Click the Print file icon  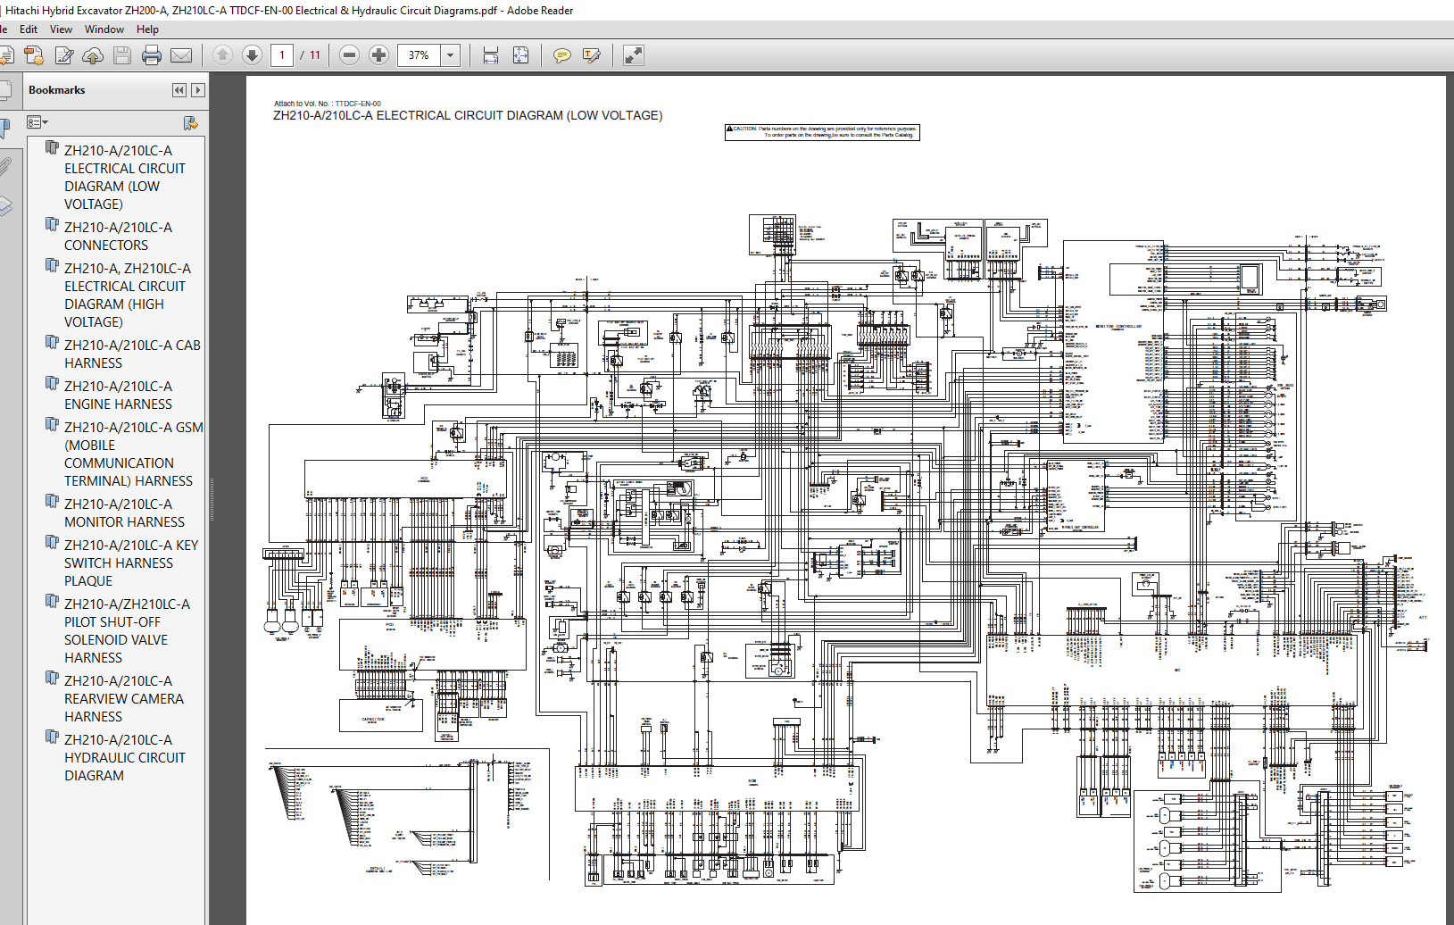pyautogui.click(x=152, y=55)
